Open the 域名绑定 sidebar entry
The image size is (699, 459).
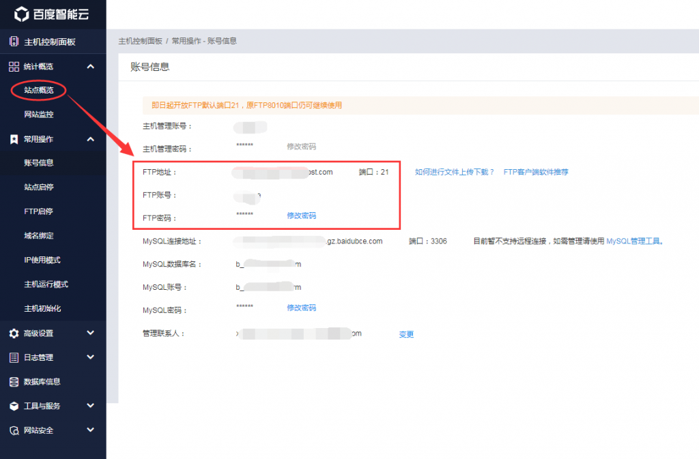tap(38, 236)
